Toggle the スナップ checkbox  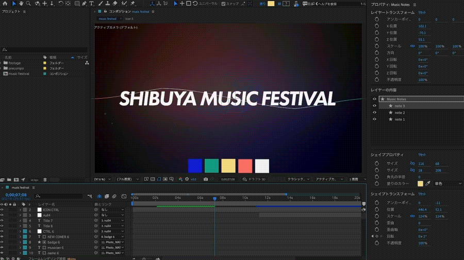223,4
